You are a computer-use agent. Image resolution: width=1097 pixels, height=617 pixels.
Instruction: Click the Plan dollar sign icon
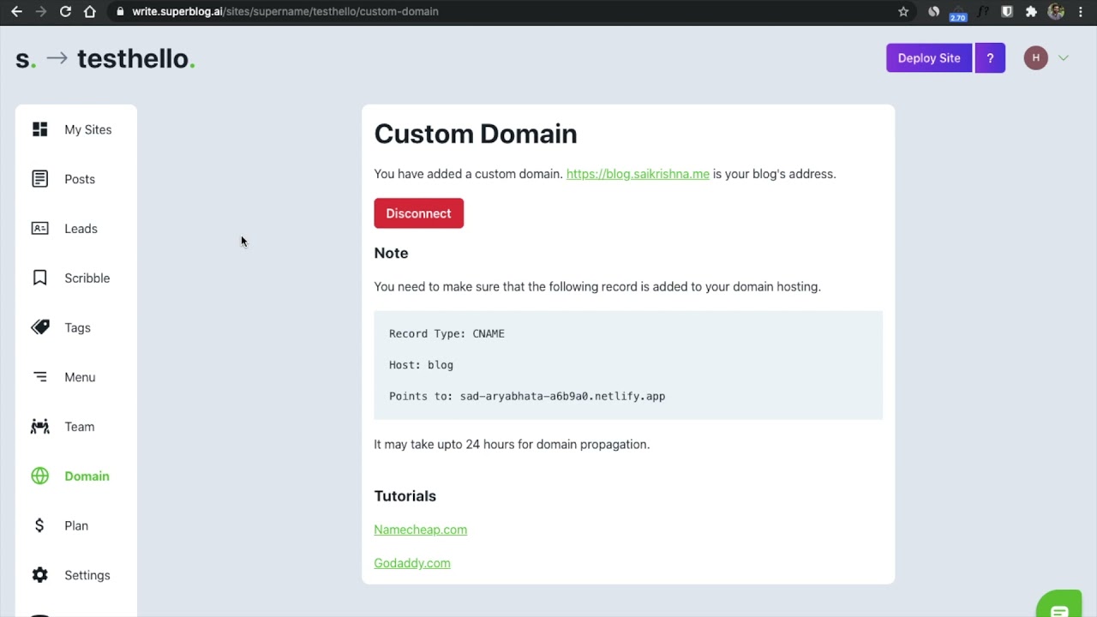pyautogui.click(x=39, y=525)
